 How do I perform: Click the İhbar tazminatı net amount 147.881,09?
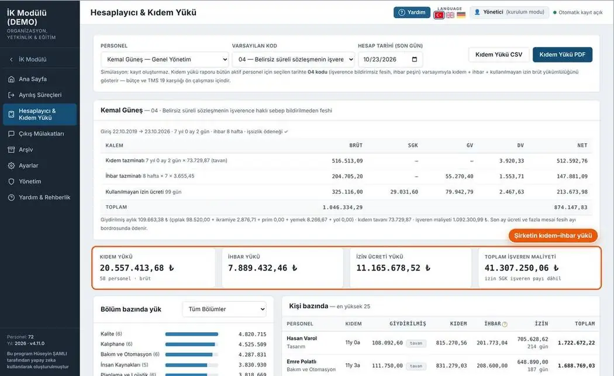coord(572,177)
